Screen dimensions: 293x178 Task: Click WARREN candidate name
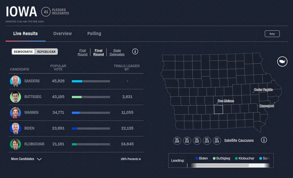32,112
